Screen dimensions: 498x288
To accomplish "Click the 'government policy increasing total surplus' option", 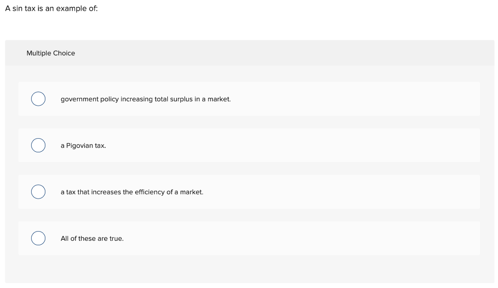I will point(145,99).
